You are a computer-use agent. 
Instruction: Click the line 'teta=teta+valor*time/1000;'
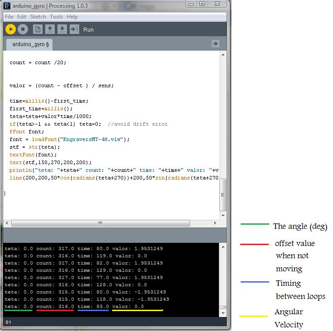pyautogui.click(x=51, y=116)
